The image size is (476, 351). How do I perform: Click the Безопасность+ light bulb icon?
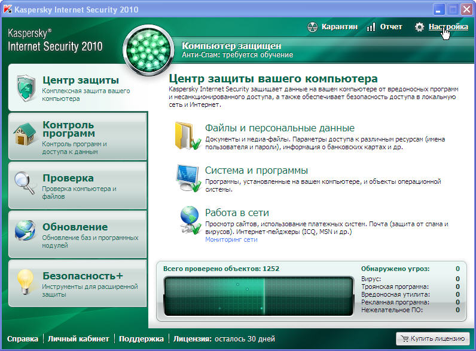pyautogui.click(x=25, y=282)
